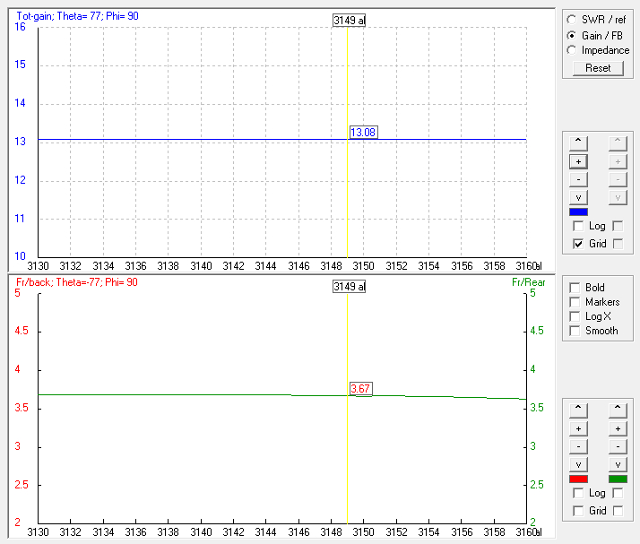Click the down 'v' button above the green swatch

(x=618, y=464)
